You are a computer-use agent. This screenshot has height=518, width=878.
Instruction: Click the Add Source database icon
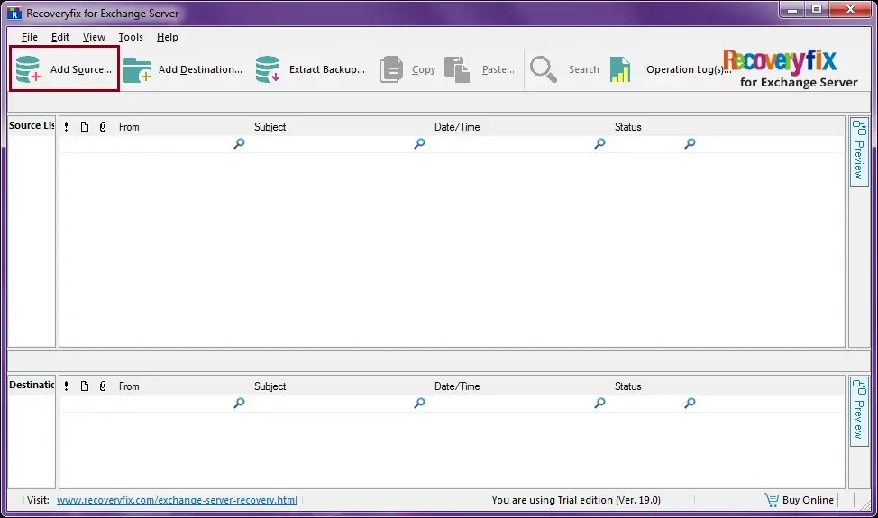point(29,69)
